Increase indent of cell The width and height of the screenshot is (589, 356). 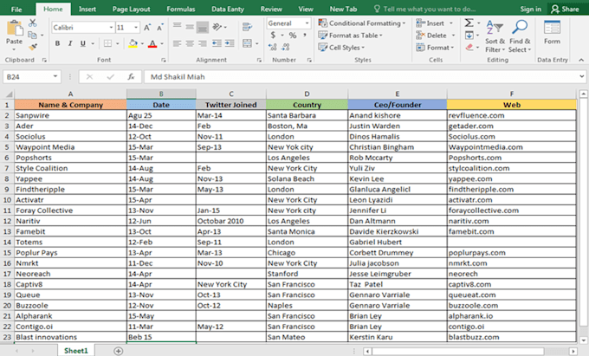230,43
